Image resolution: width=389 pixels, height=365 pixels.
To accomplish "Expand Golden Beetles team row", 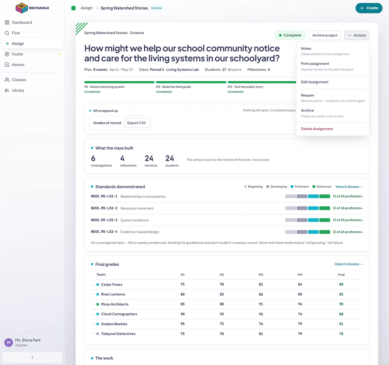I will tap(94, 324).
